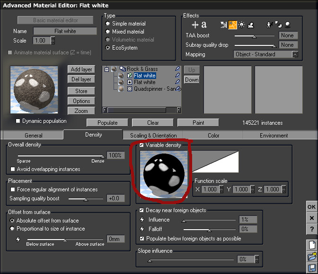
Task: Select the EcoSystem material type
Action: pyautogui.click(x=108, y=48)
